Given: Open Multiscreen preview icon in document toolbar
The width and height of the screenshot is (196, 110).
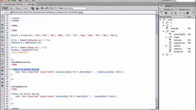Looking at the screenshot, I should click(32, 8).
